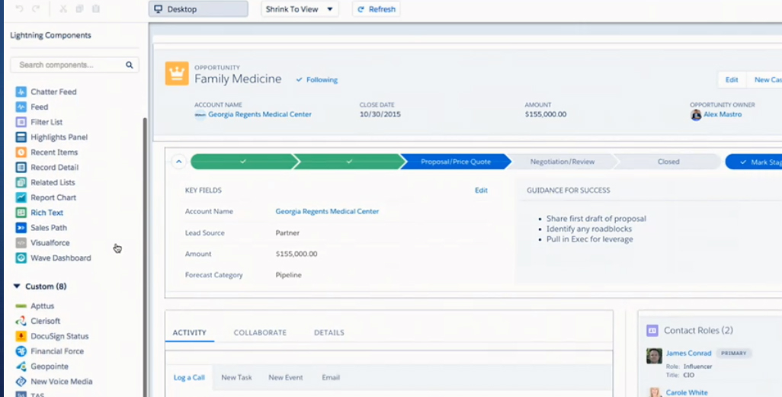Collapse the Custom (8) components section
The width and height of the screenshot is (782, 397).
coord(17,287)
